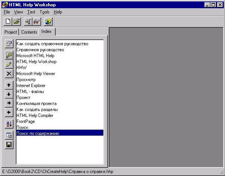Insert a keyword using the key icon
The width and height of the screenshot is (225, 176).
[9, 55]
